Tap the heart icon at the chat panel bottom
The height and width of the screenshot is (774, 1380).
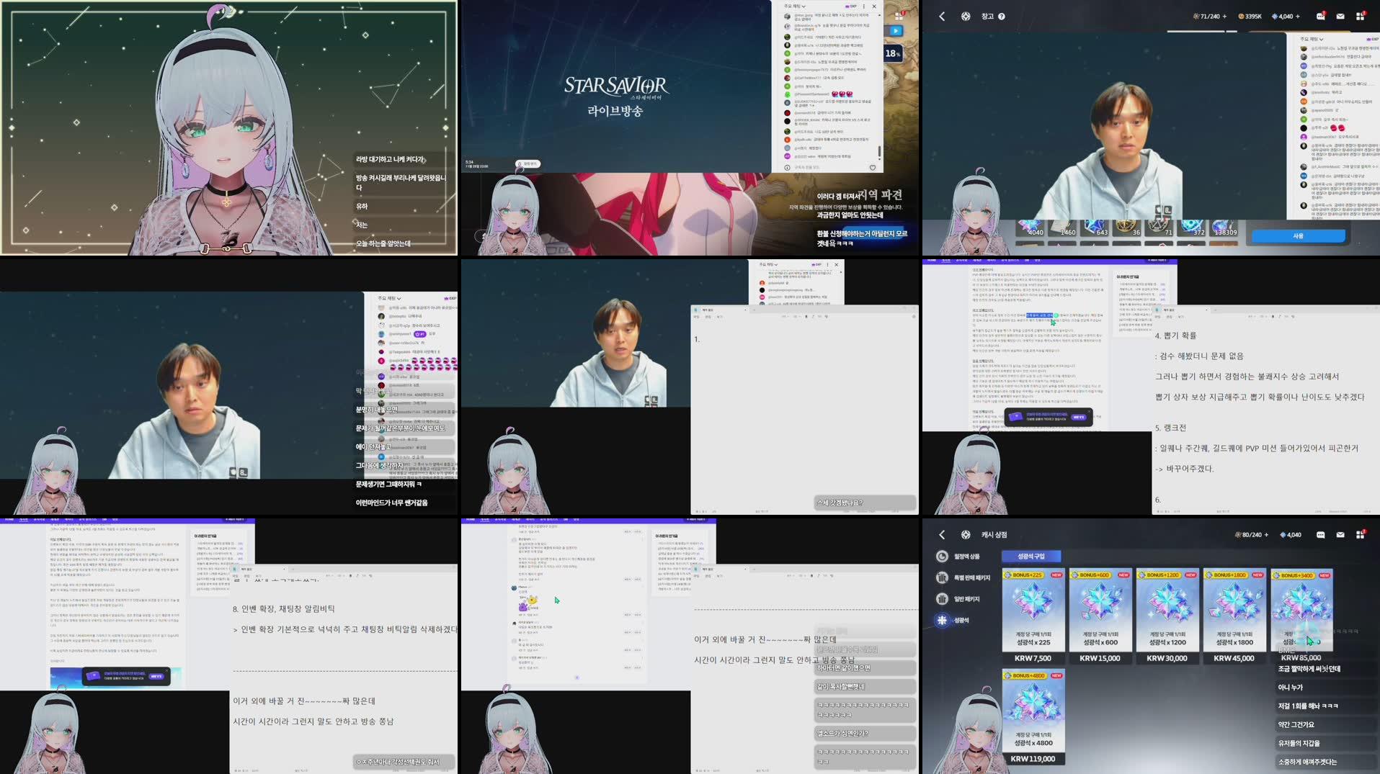[x=872, y=167]
